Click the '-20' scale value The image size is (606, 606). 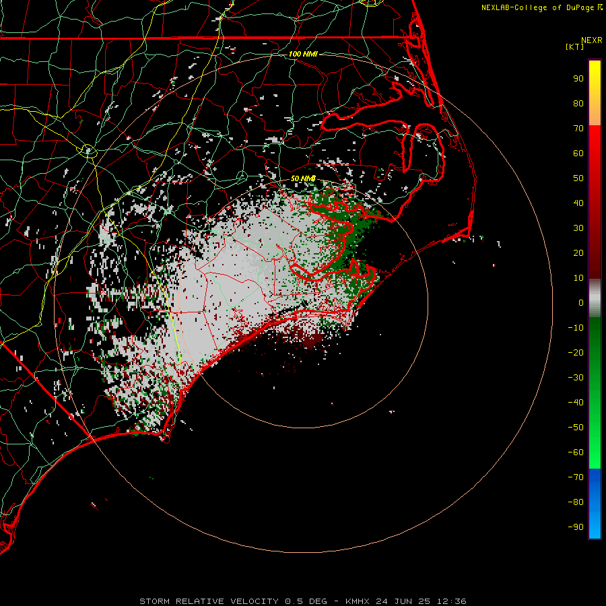click(x=576, y=353)
